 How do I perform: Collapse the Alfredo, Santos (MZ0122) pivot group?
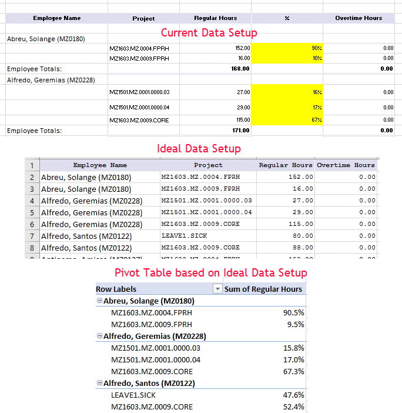click(99, 383)
